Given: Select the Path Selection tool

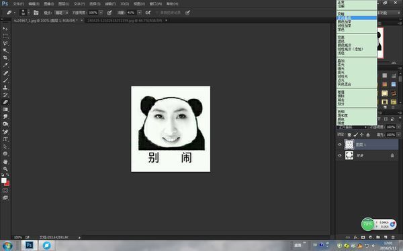Looking at the screenshot, I should coord(5,147).
